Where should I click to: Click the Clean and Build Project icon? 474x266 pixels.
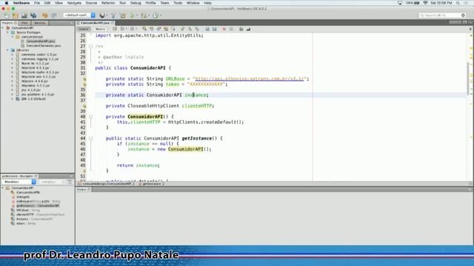coord(122,16)
